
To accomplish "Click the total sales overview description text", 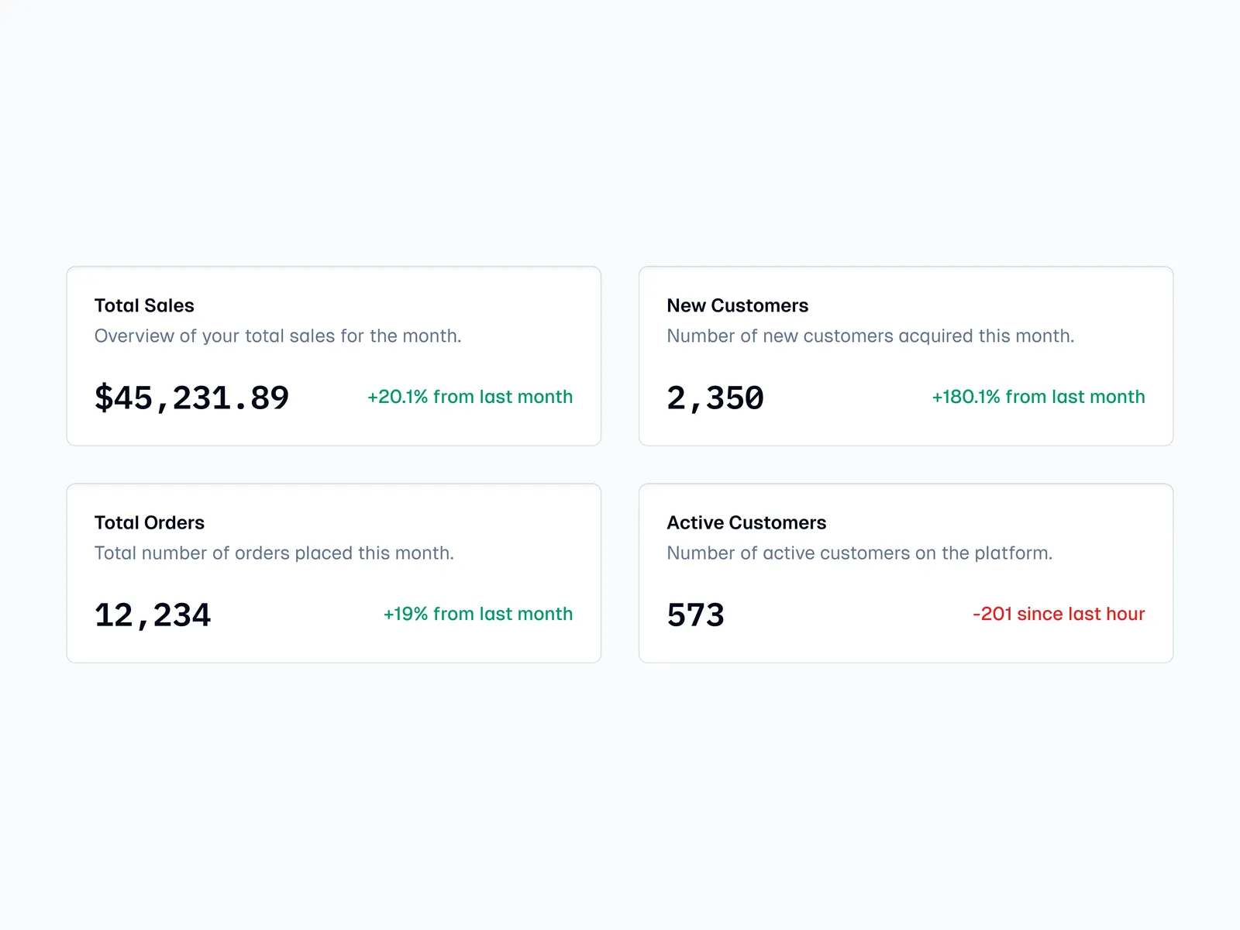I will click(x=277, y=336).
